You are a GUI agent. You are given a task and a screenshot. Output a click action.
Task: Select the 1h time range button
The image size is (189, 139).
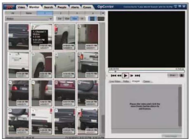pos(82,19)
